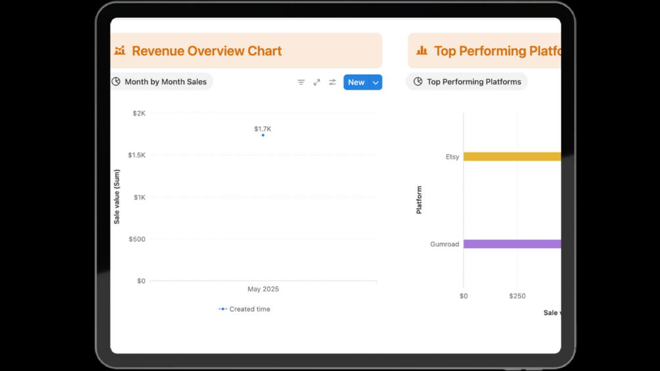Expand the dropdown arrow next to New

click(x=376, y=82)
